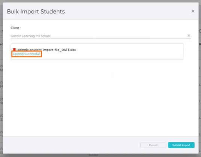Click the sample-student-import-file_DATE.xlsx file name
201x157 pixels.
point(46,50)
